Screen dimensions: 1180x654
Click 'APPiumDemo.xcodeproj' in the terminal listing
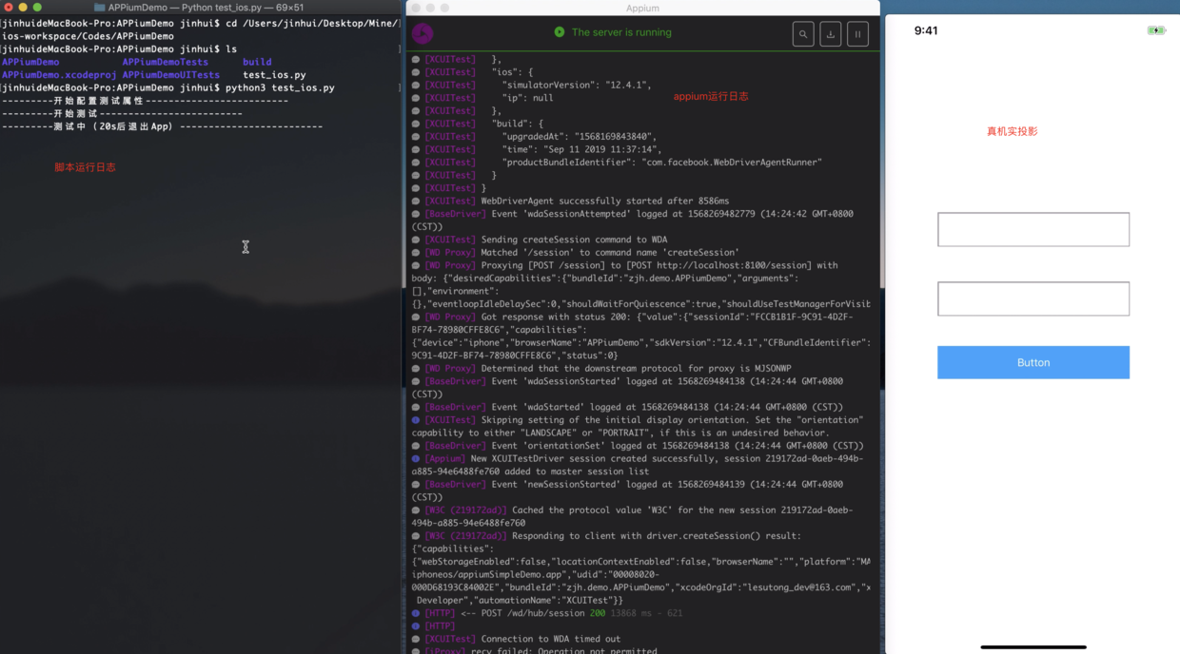59,74
